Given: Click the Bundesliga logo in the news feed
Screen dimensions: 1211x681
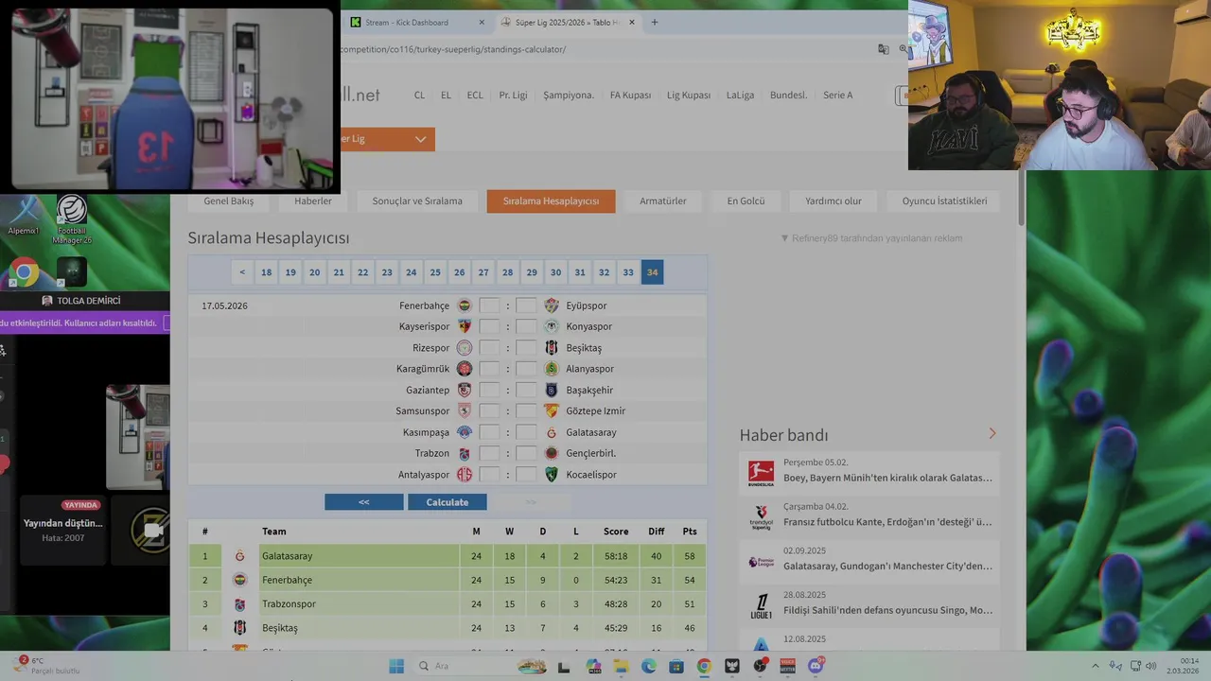Looking at the screenshot, I should [761, 472].
